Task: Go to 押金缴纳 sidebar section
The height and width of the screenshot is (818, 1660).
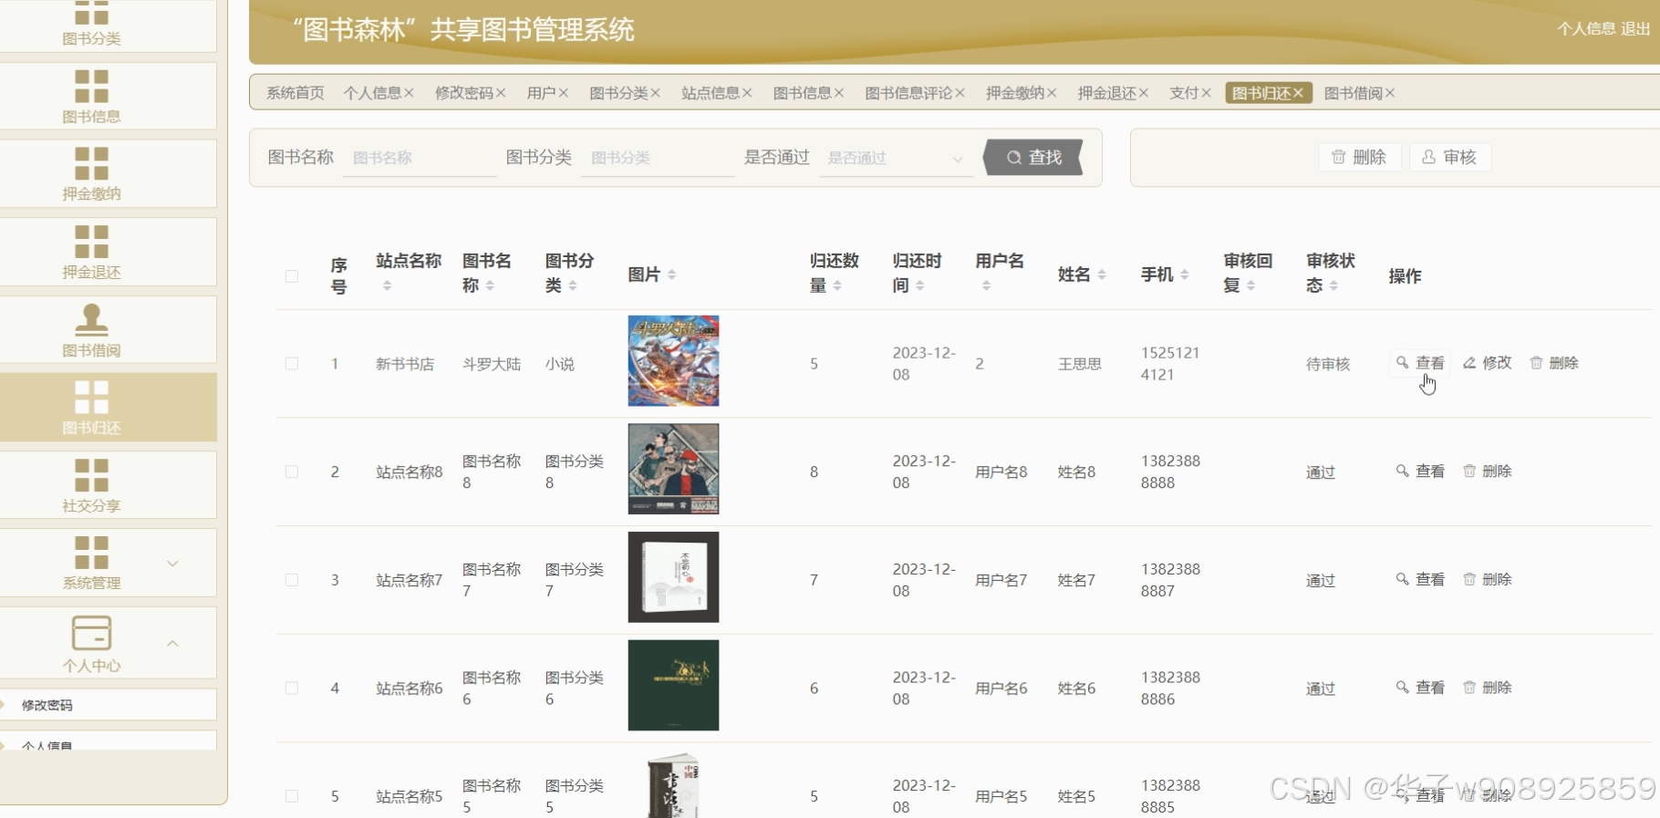Action: click(x=91, y=174)
